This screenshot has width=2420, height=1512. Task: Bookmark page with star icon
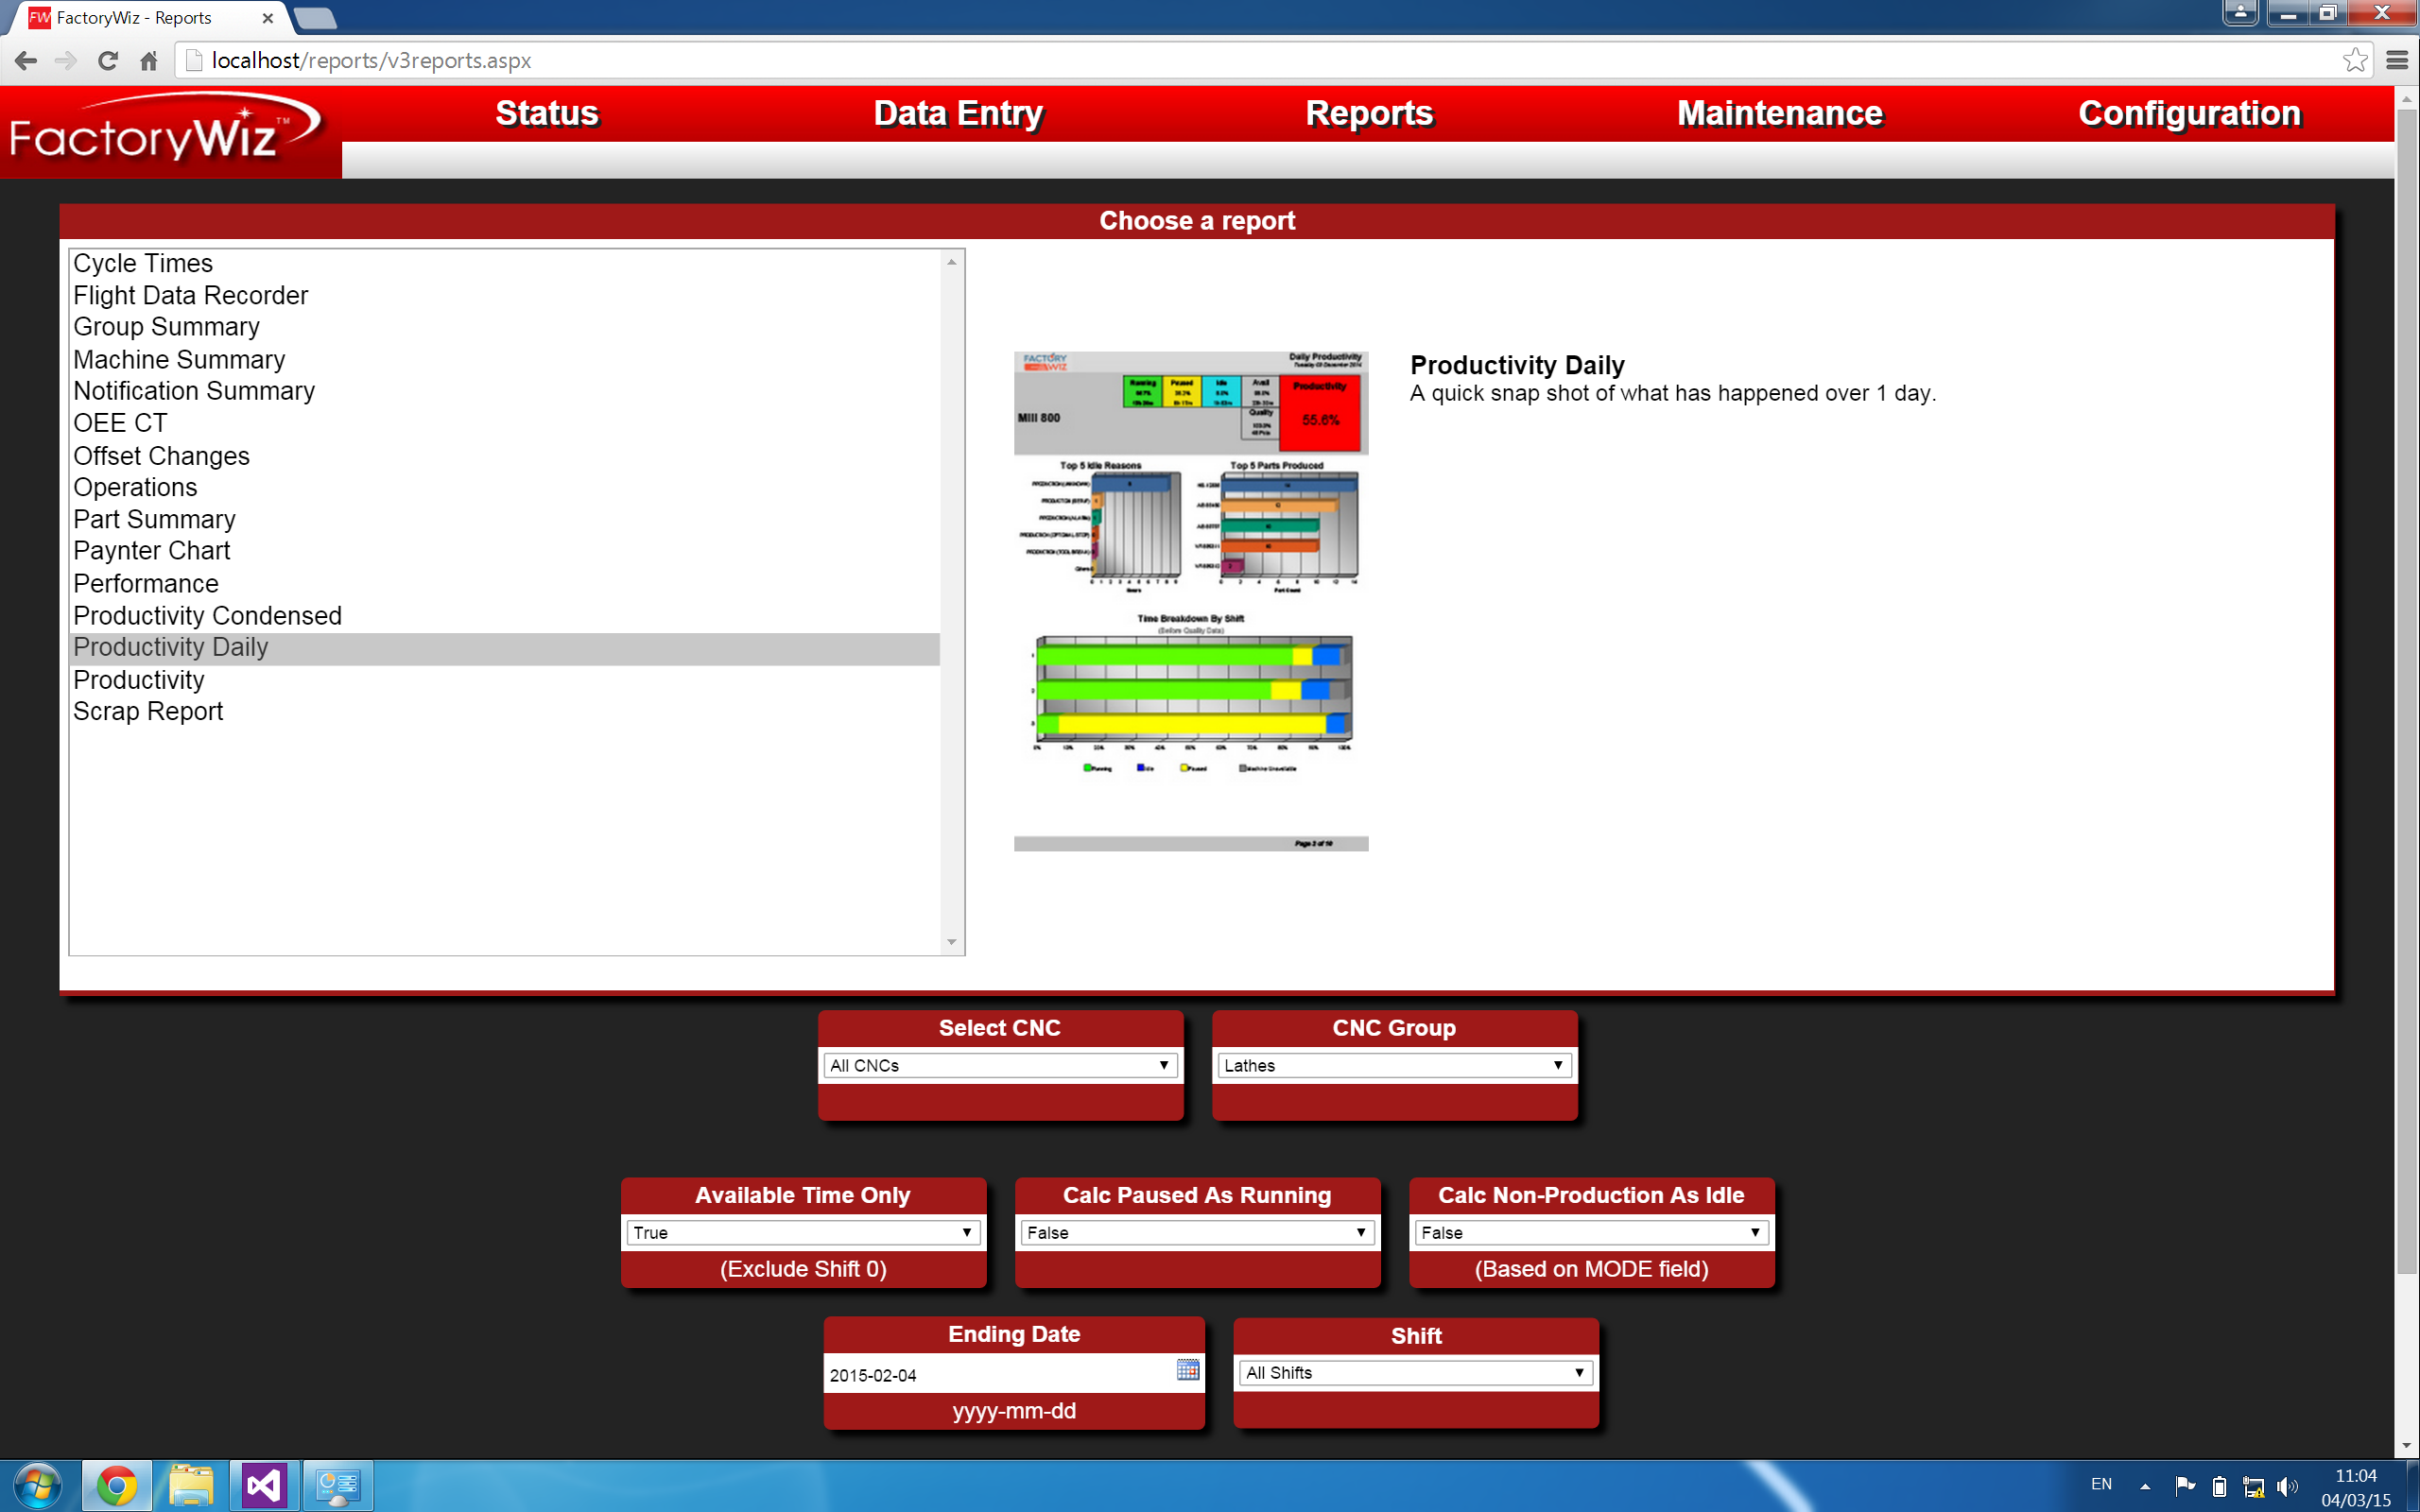pyautogui.click(x=2355, y=60)
